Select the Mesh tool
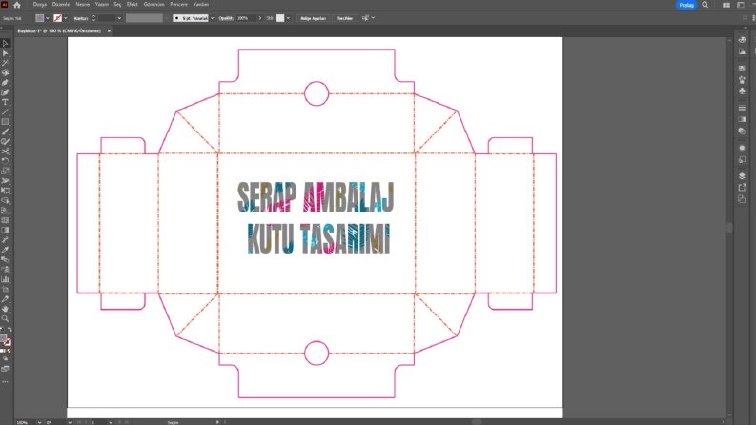Viewport: 756px width, 425px height. [x=6, y=220]
